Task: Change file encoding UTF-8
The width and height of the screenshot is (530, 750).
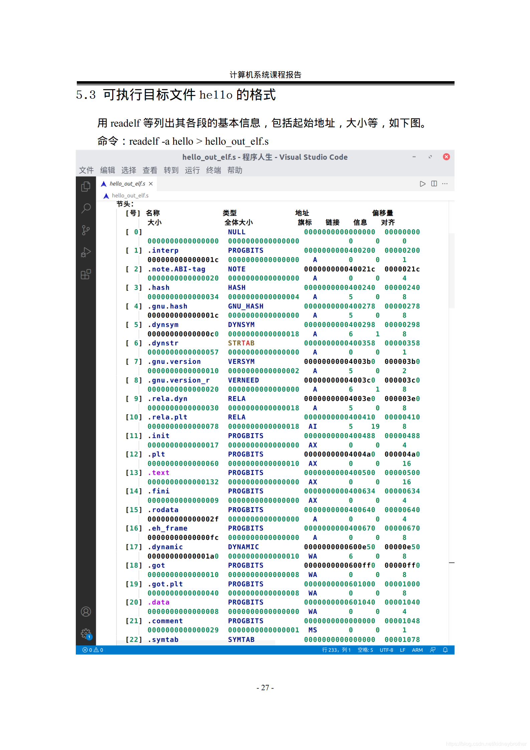Action: click(386, 650)
